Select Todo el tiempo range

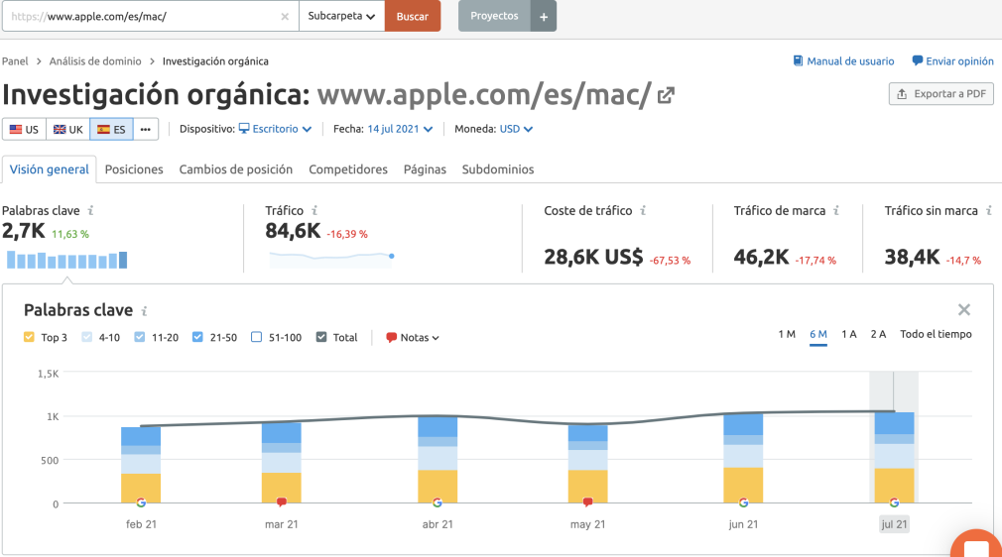(936, 334)
